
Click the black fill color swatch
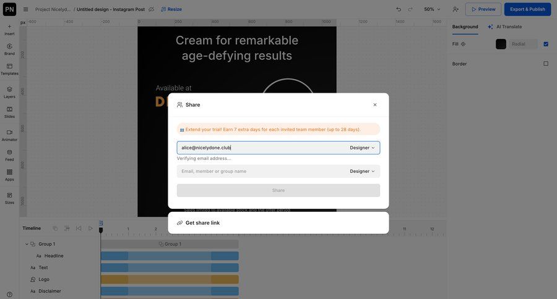point(501,44)
